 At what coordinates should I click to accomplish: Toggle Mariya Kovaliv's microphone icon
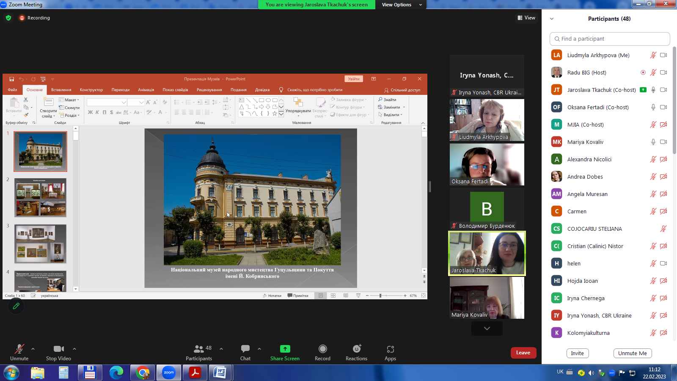pyautogui.click(x=653, y=142)
